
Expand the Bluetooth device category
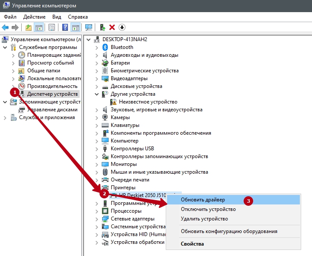97,47
